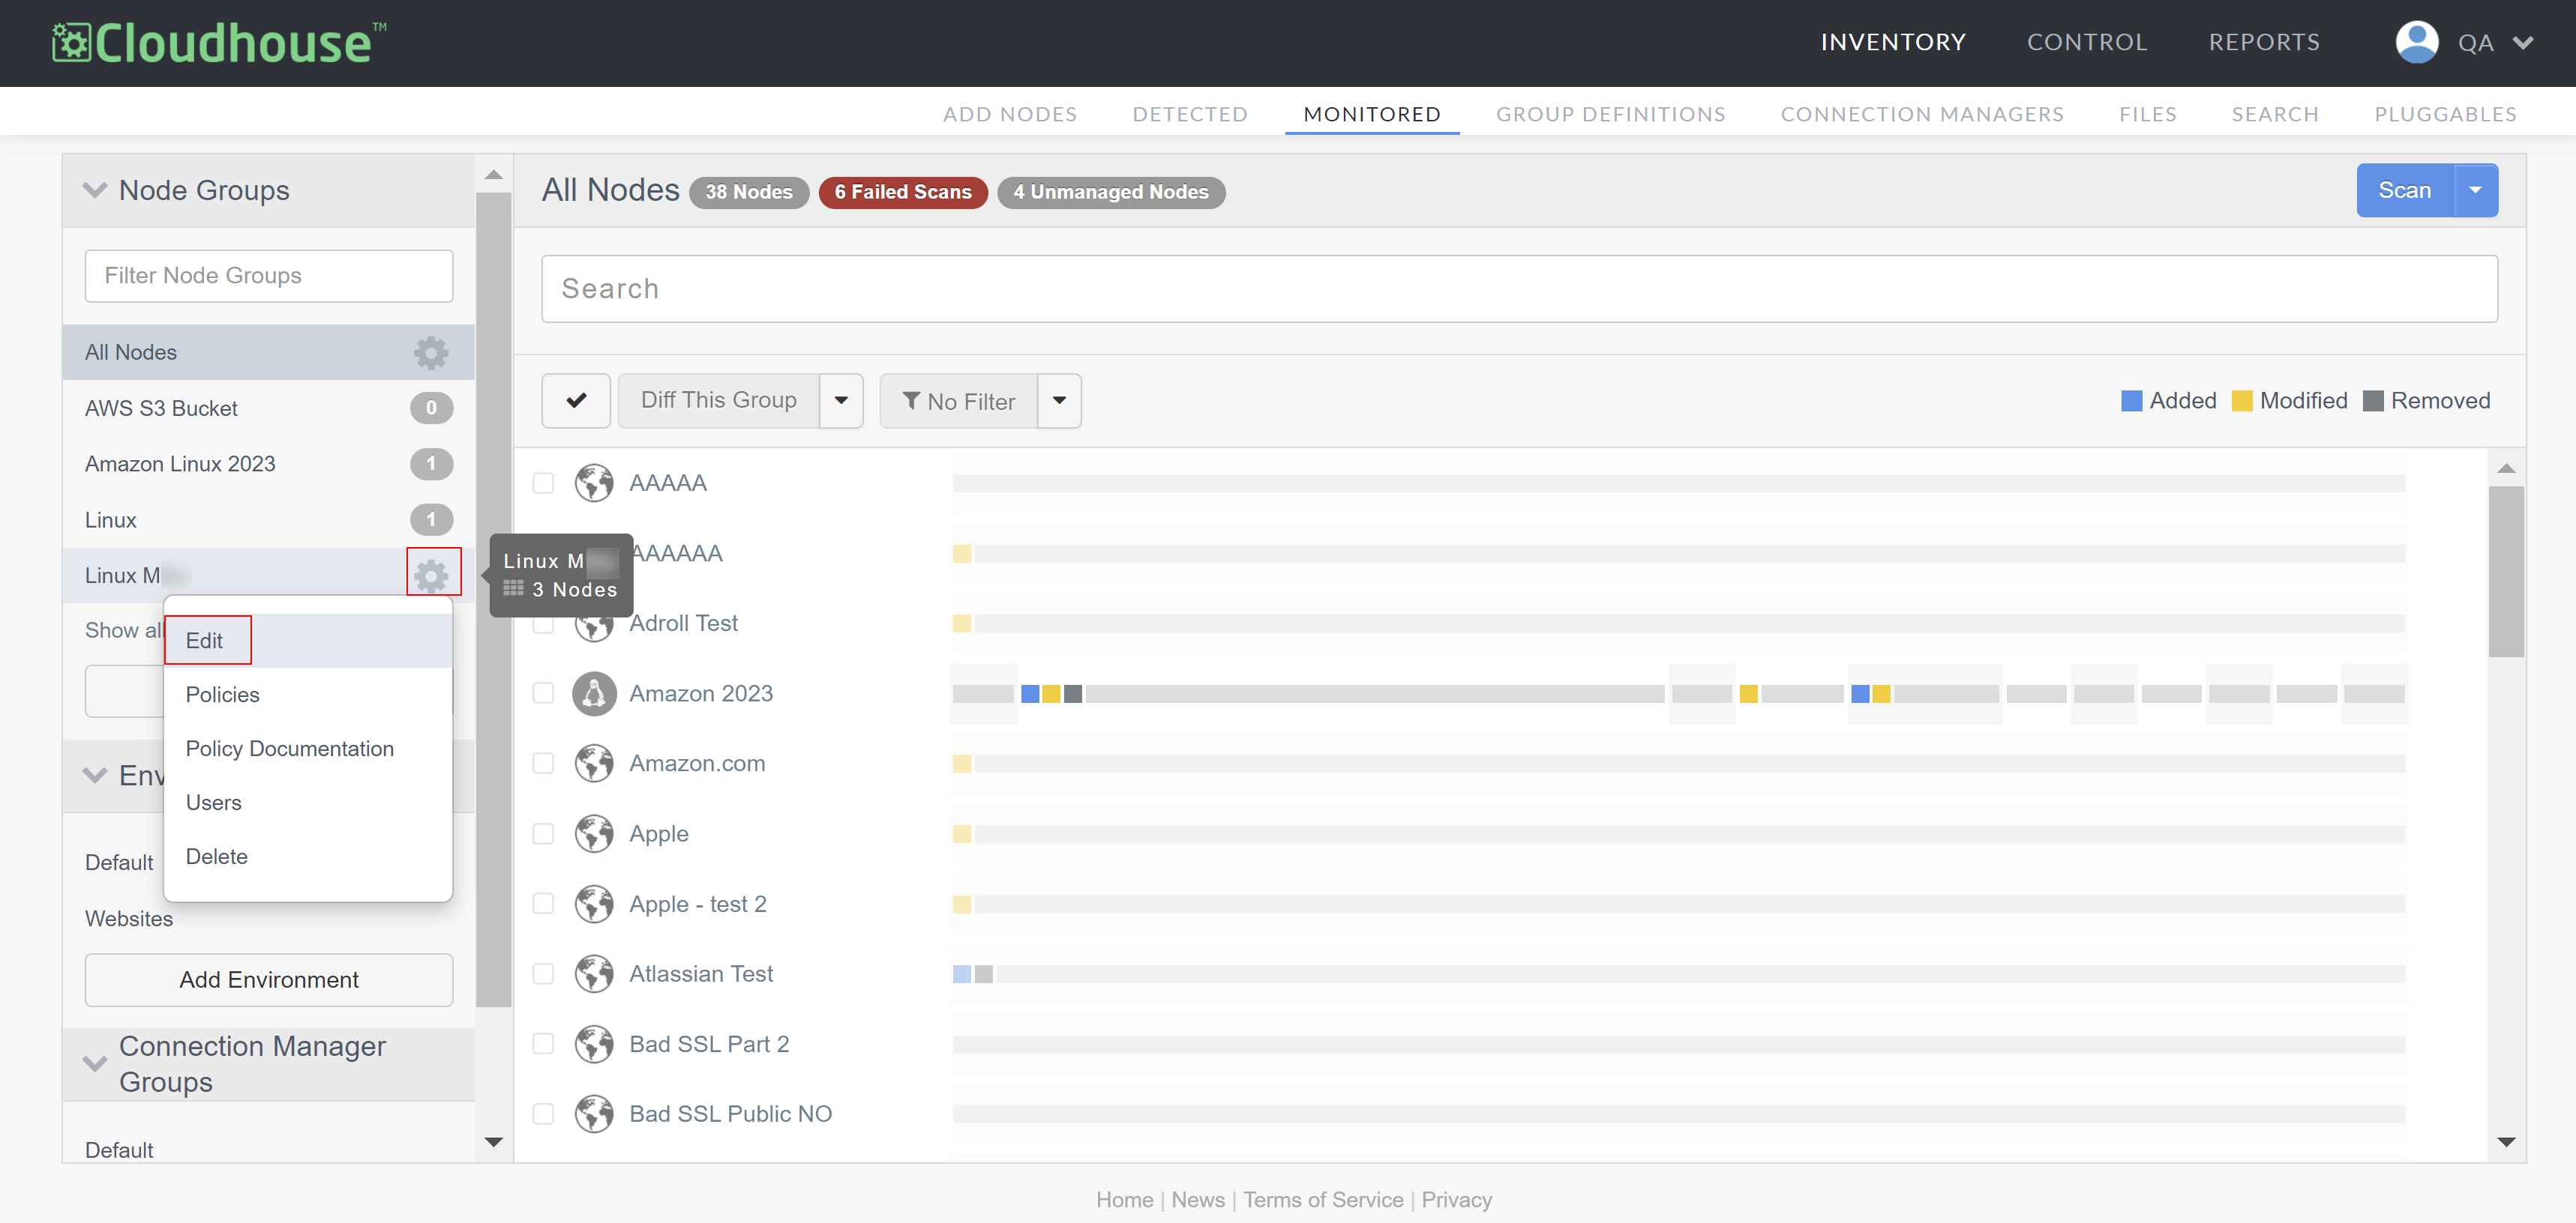Tick the checkbox for Amazon.com
The image size is (2576, 1223).
(x=543, y=764)
